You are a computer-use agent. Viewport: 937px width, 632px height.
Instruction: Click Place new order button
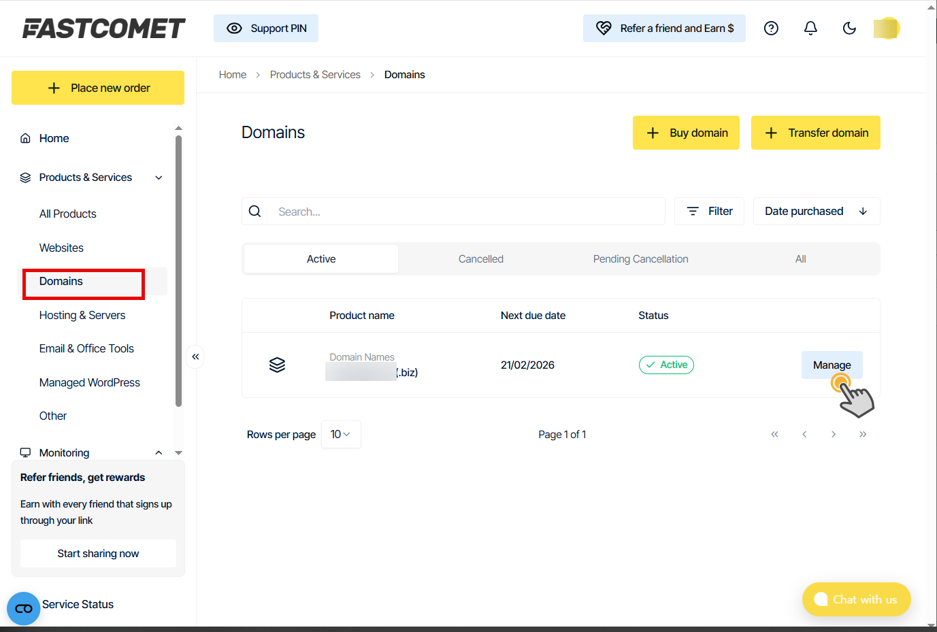[98, 88]
